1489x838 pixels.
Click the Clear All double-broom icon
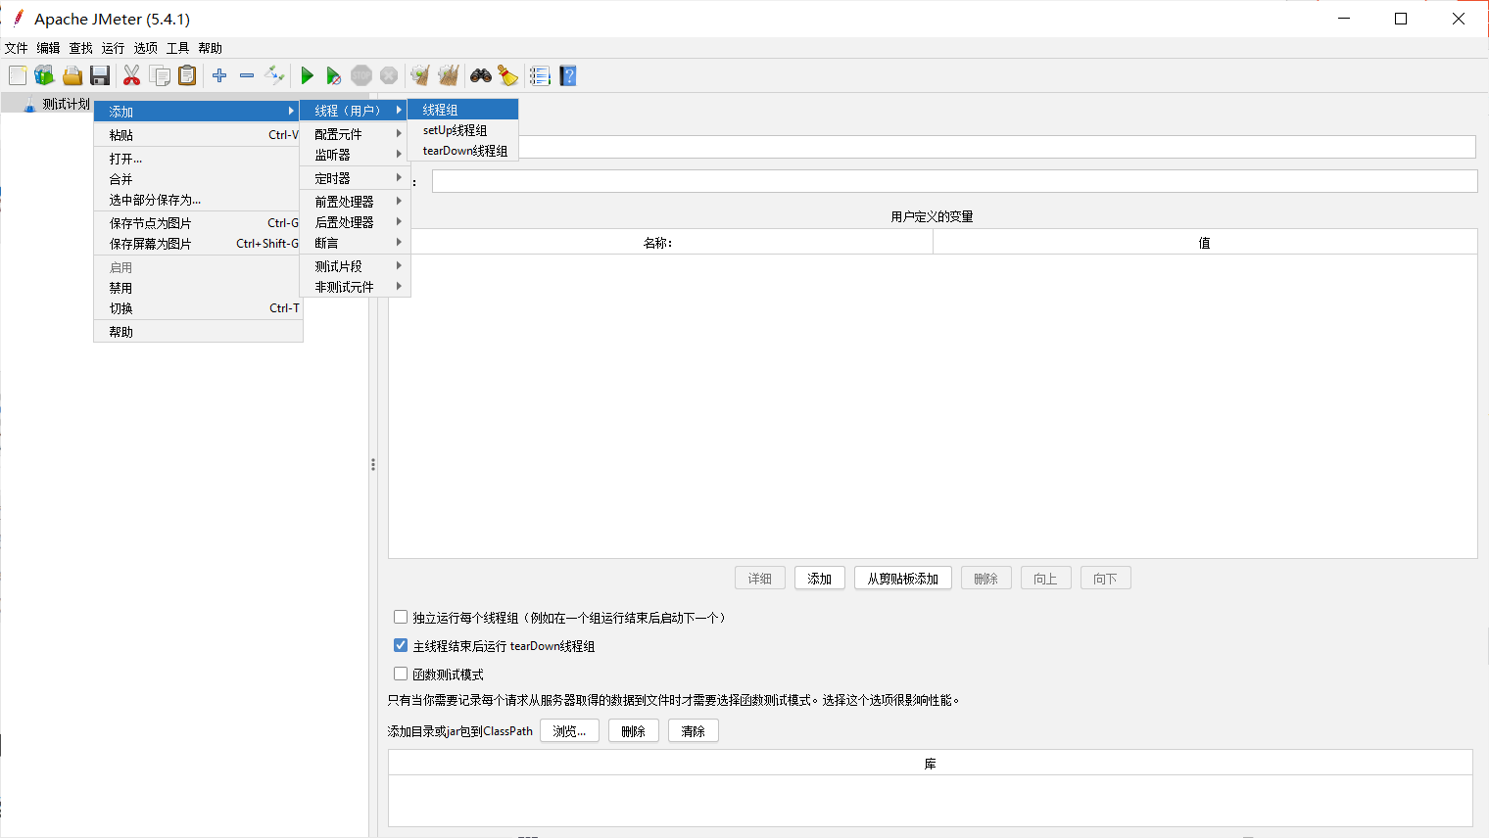(449, 75)
